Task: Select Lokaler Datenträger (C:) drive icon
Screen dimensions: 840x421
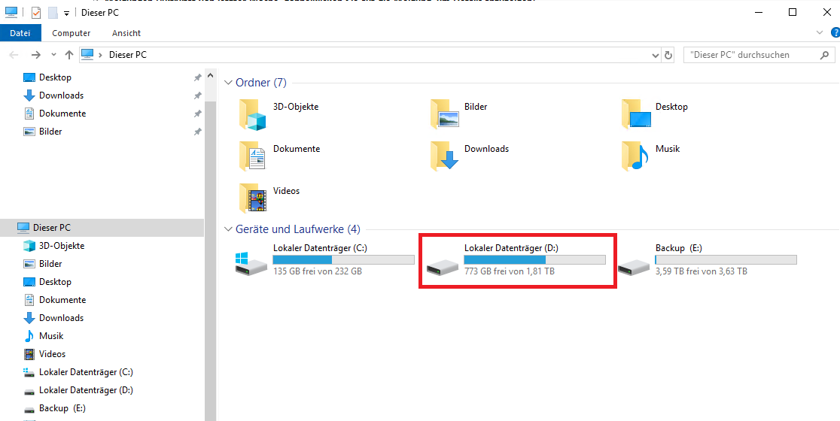Action: (x=251, y=265)
